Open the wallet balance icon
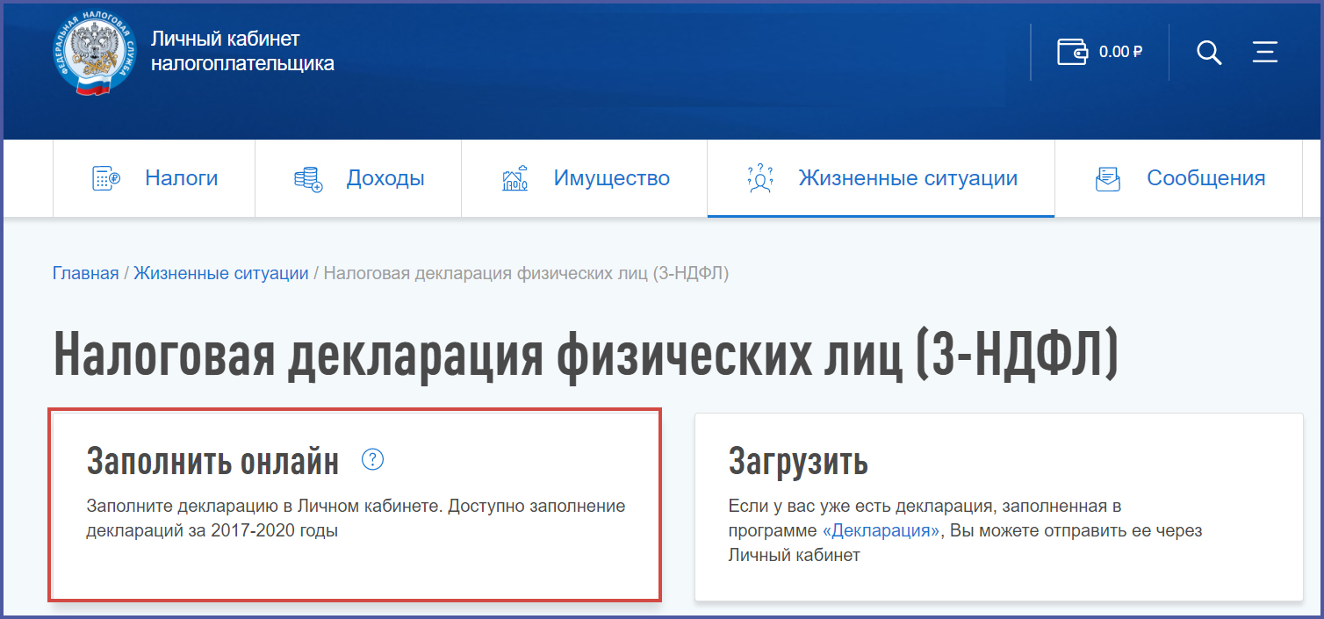The image size is (1324, 619). 1072,52
